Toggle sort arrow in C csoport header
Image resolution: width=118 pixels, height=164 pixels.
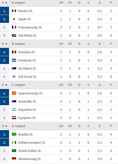[6, 85]
